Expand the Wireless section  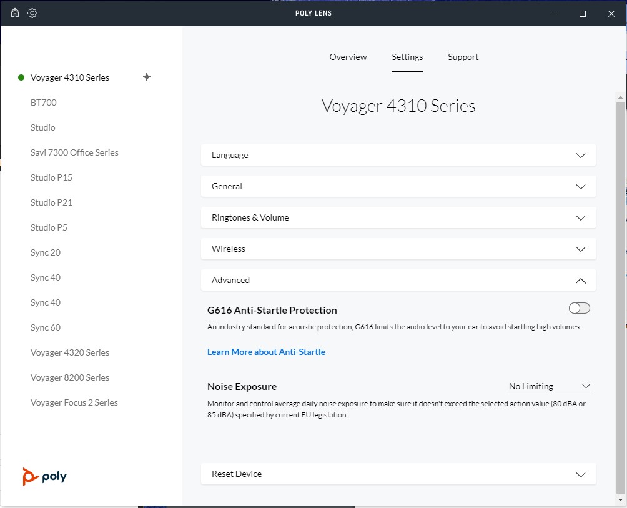pos(398,249)
